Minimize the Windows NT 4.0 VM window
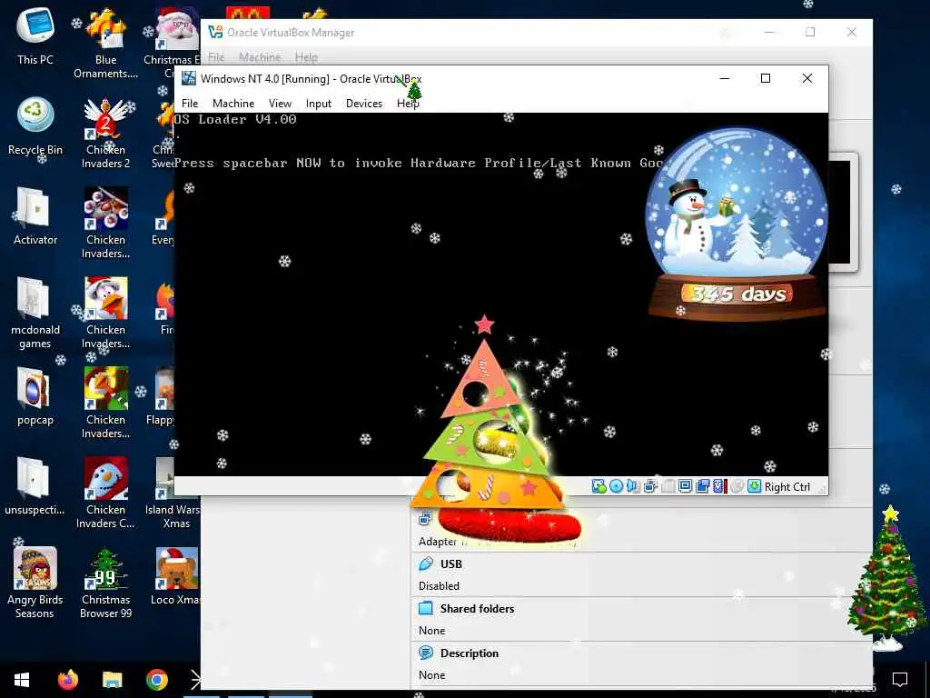 pos(725,78)
